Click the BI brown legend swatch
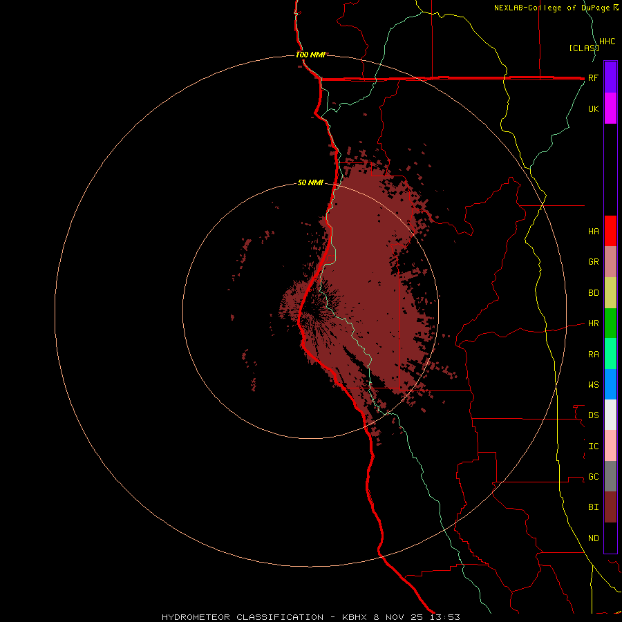 610,507
